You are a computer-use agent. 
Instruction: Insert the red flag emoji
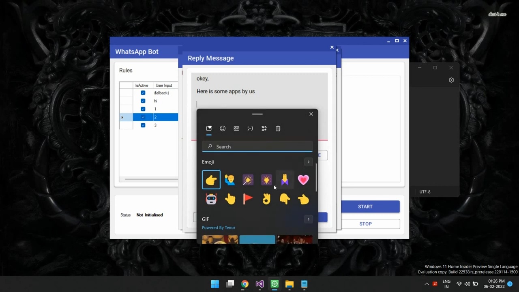click(248, 199)
